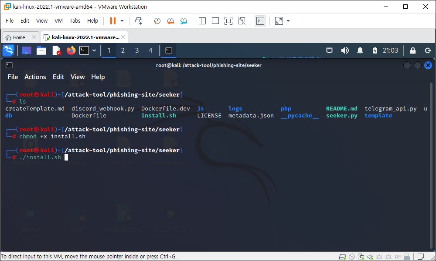Image resolution: width=436 pixels, height=261 pixels.
Task: Open the terminal Actions menu
Action: (35, 77)
